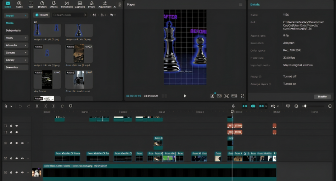Image resolution: width=336 pixels, height=181 pixels.
Task: Open the Captions tab
Action: (x=80, y=5)
